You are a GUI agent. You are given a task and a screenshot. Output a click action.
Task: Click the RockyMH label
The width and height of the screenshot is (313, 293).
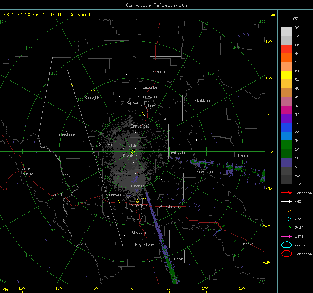tap(92, 98)
